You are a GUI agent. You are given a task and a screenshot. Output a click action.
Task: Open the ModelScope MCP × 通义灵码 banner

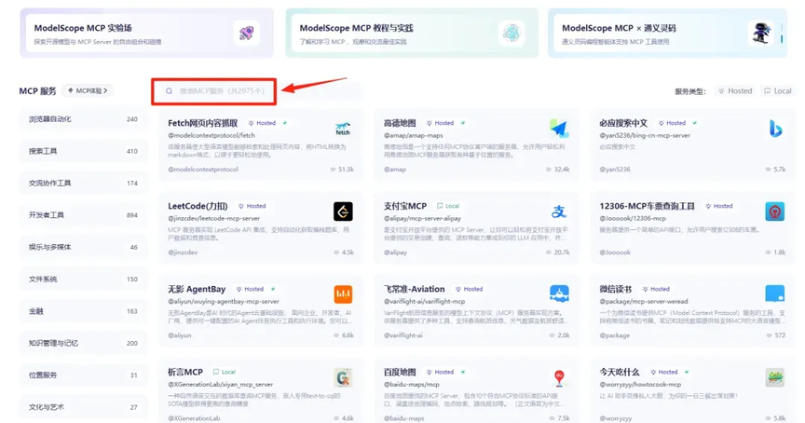(667, 34)
